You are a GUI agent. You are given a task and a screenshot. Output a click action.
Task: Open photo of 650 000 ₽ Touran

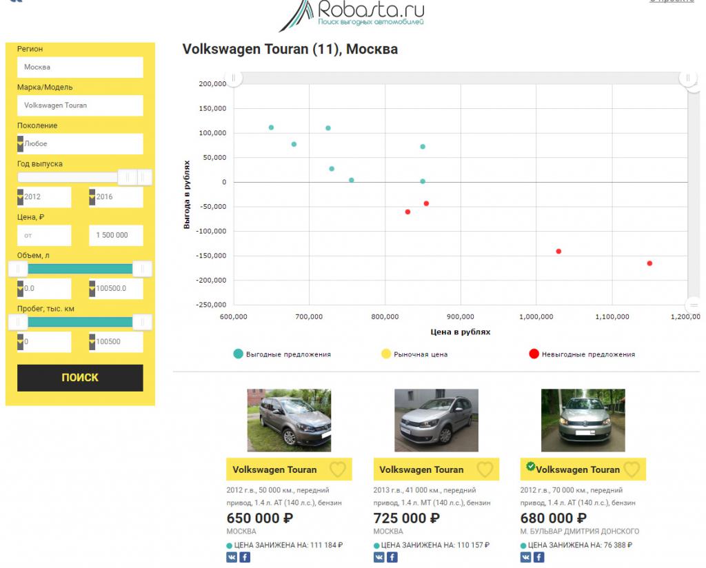coord(289,420)
